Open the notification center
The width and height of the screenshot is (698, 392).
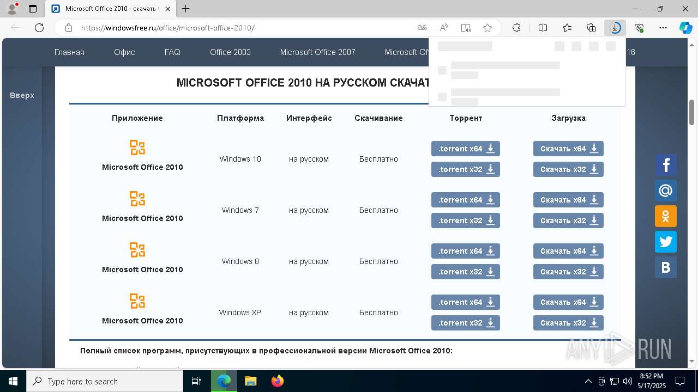680,381
